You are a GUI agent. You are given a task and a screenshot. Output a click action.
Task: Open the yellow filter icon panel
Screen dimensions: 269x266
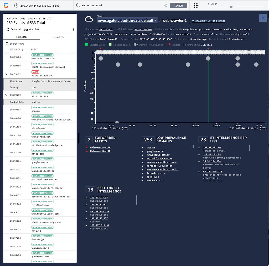(x=263, y=18)
